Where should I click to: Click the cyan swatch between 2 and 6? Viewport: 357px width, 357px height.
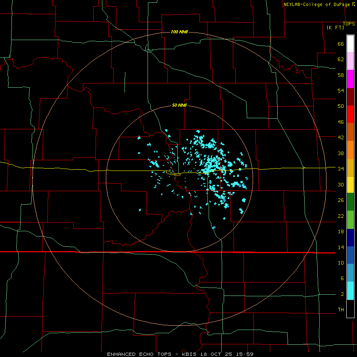click(350, 291)
